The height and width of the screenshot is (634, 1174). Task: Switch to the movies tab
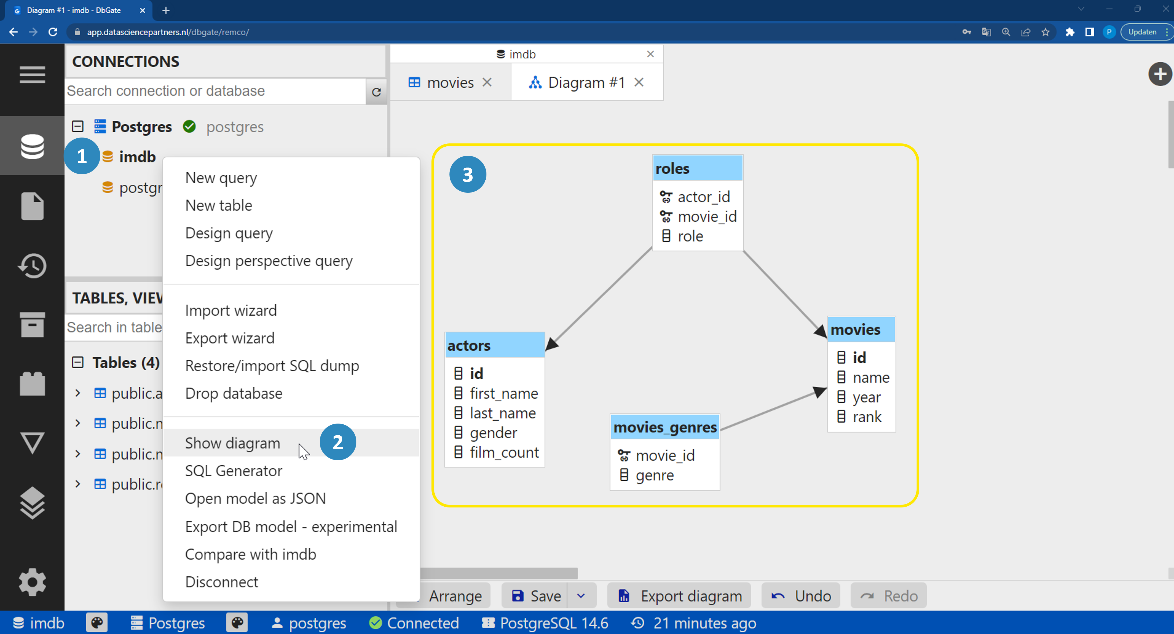click(450, 83)
